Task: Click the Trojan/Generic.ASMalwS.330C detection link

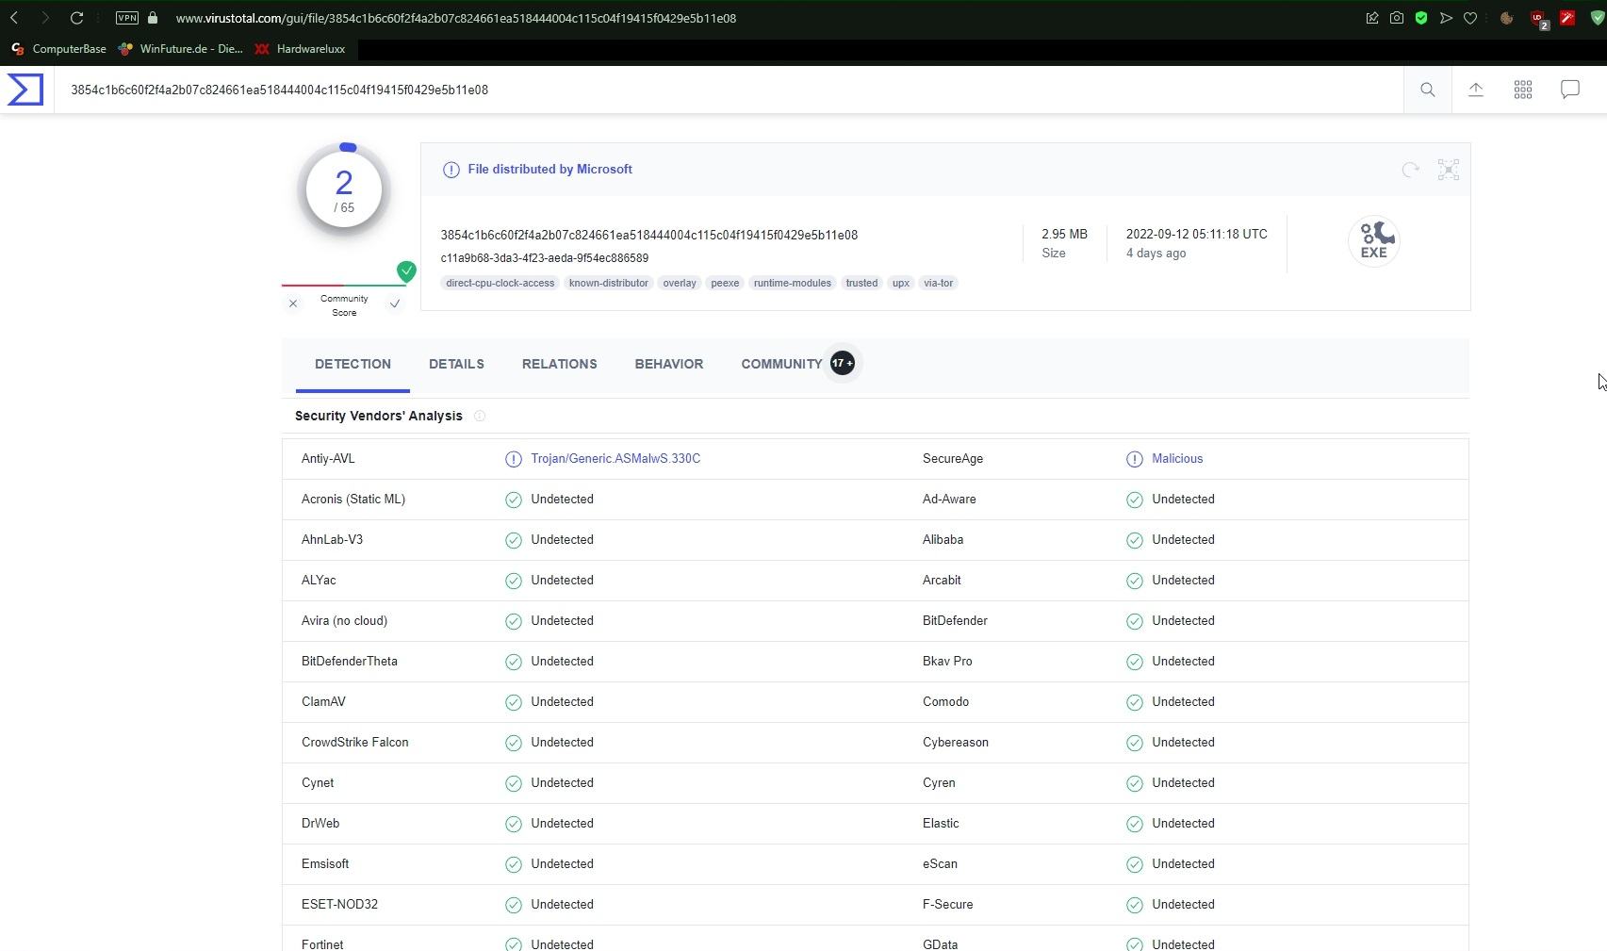Action: (x=615, y=459)
